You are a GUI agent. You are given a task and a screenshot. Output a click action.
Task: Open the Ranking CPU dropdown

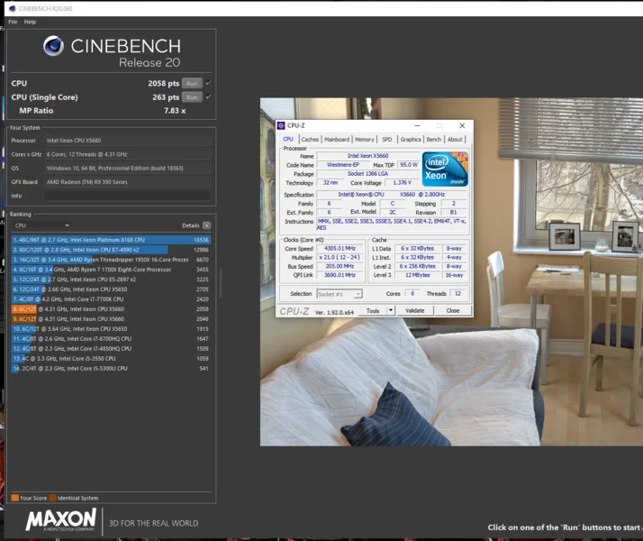click(x=41, y=225)
